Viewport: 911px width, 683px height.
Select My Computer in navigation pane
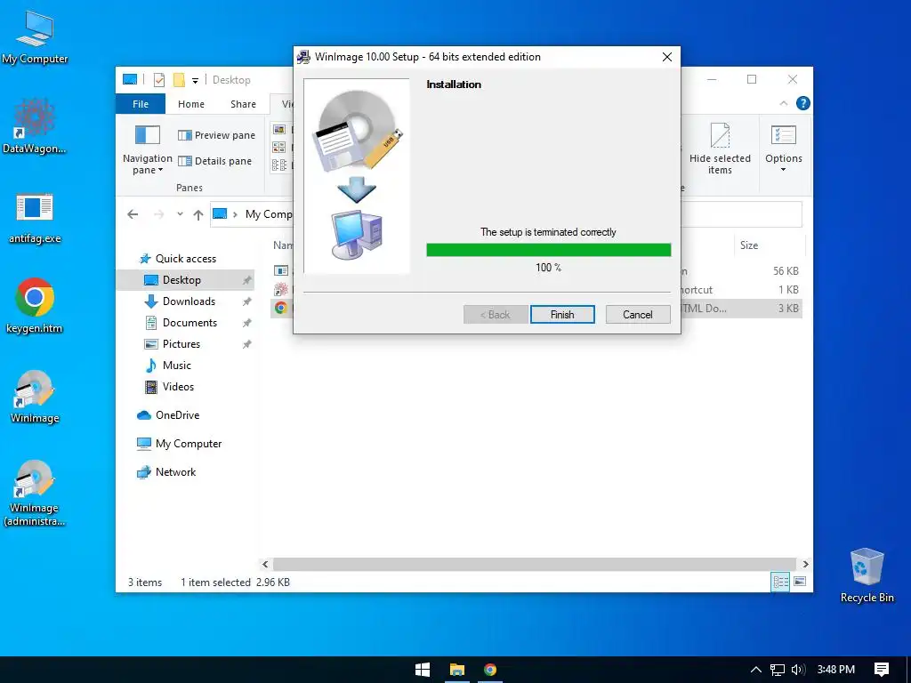[x=189, y=444]
